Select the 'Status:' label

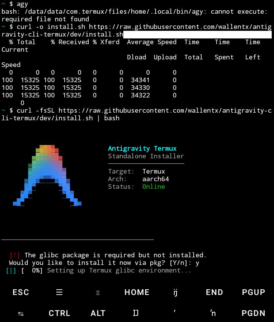pos(121,187)
